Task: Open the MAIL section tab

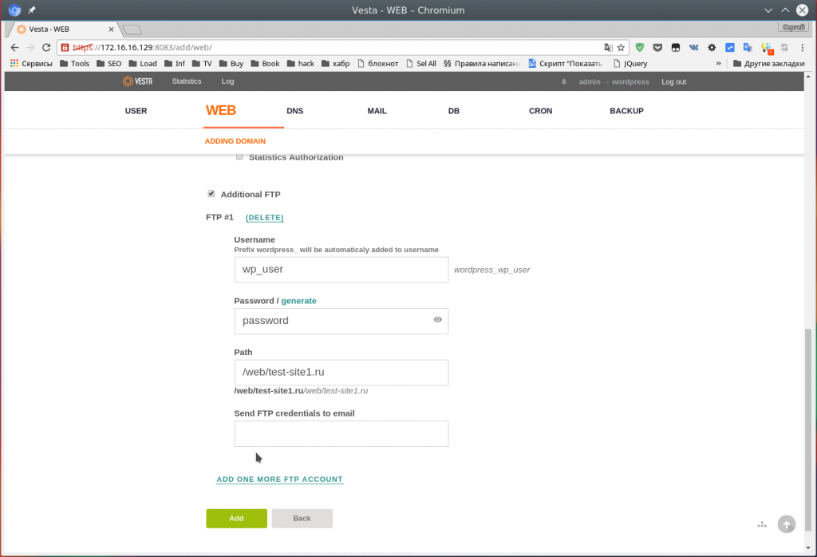Action: click(377, 111)
